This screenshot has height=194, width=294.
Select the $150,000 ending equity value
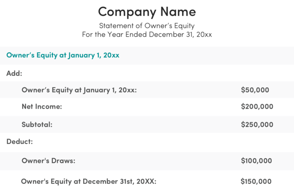256,182
